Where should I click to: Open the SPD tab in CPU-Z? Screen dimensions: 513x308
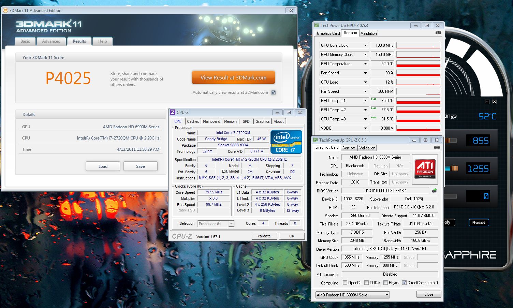[x=246, y=121]
